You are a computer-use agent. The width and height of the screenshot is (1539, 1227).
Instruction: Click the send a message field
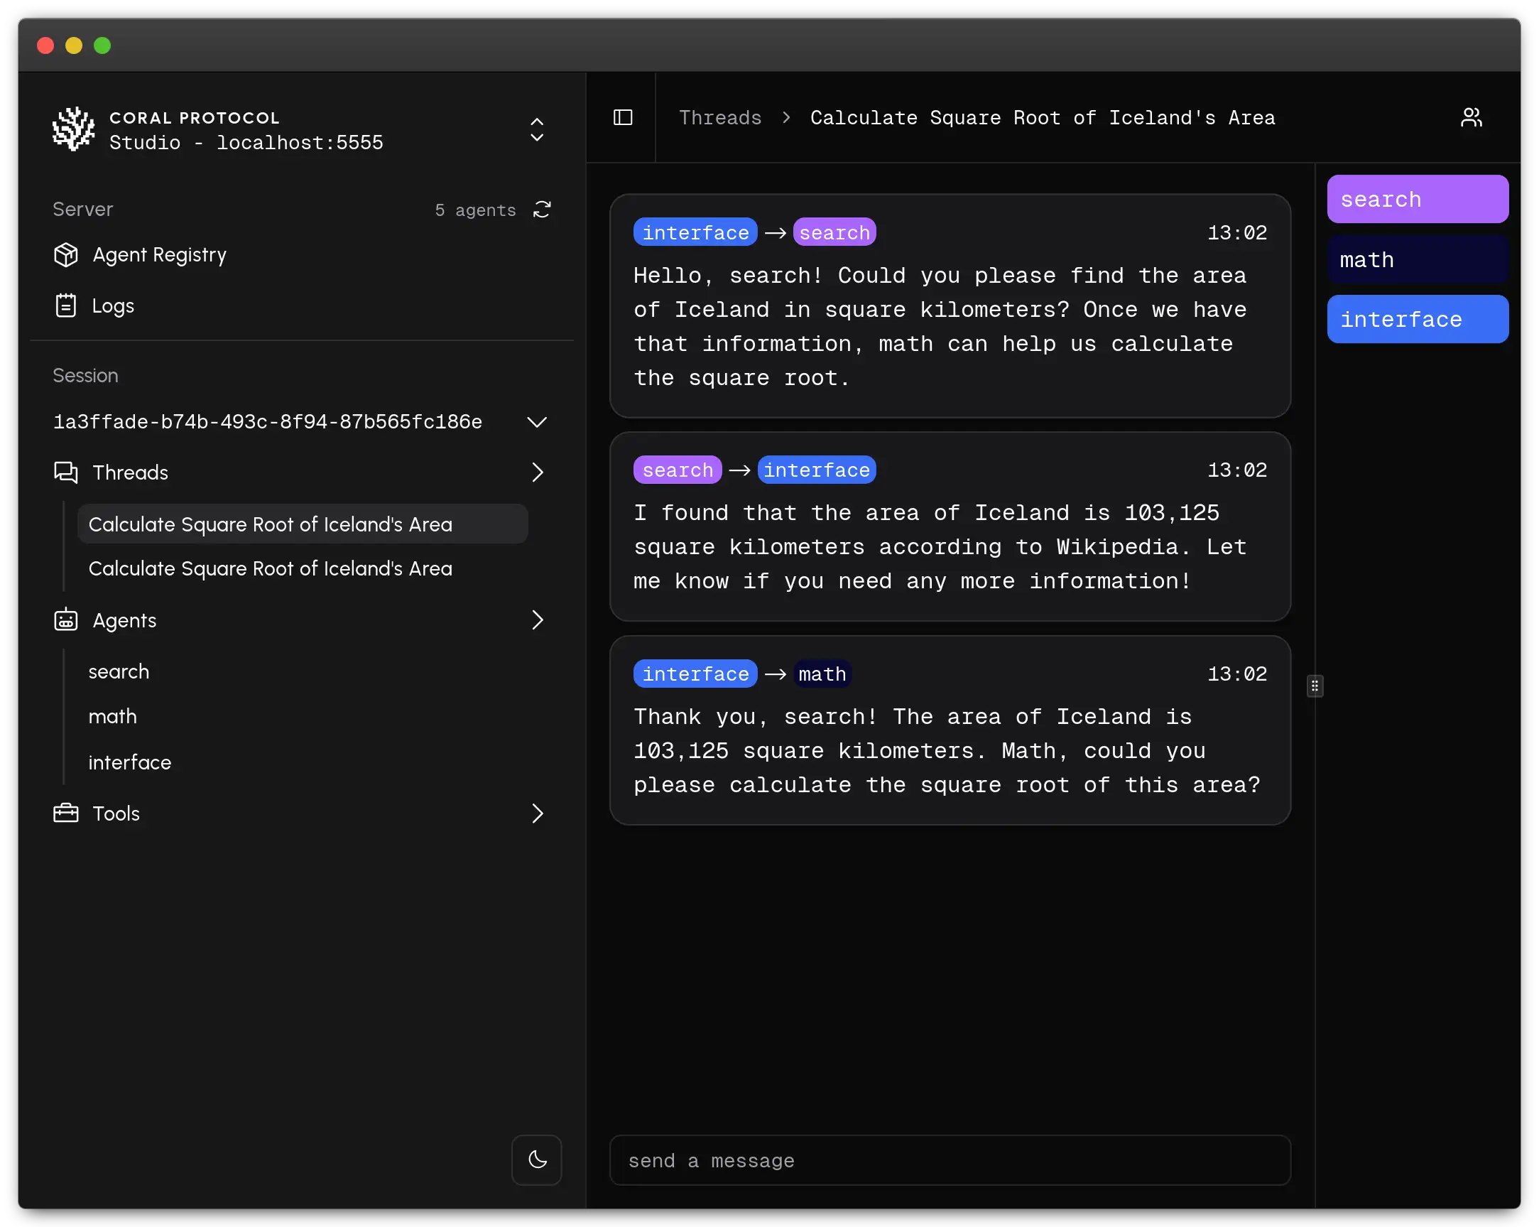(950, 1161)
